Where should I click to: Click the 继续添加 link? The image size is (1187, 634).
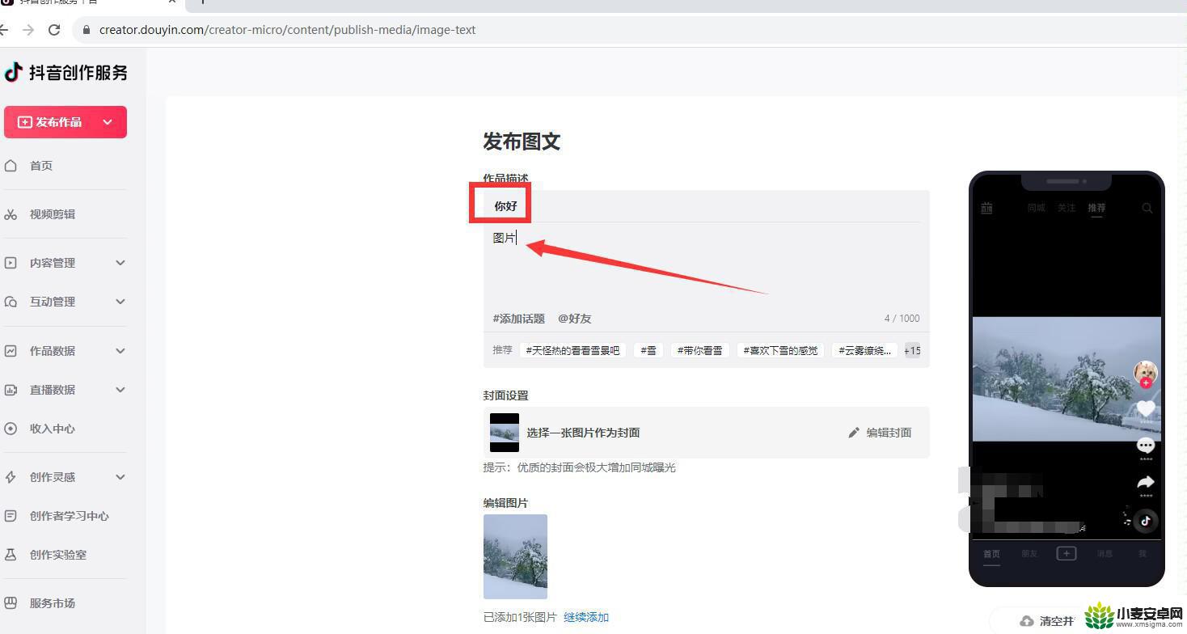pos(586,617)
